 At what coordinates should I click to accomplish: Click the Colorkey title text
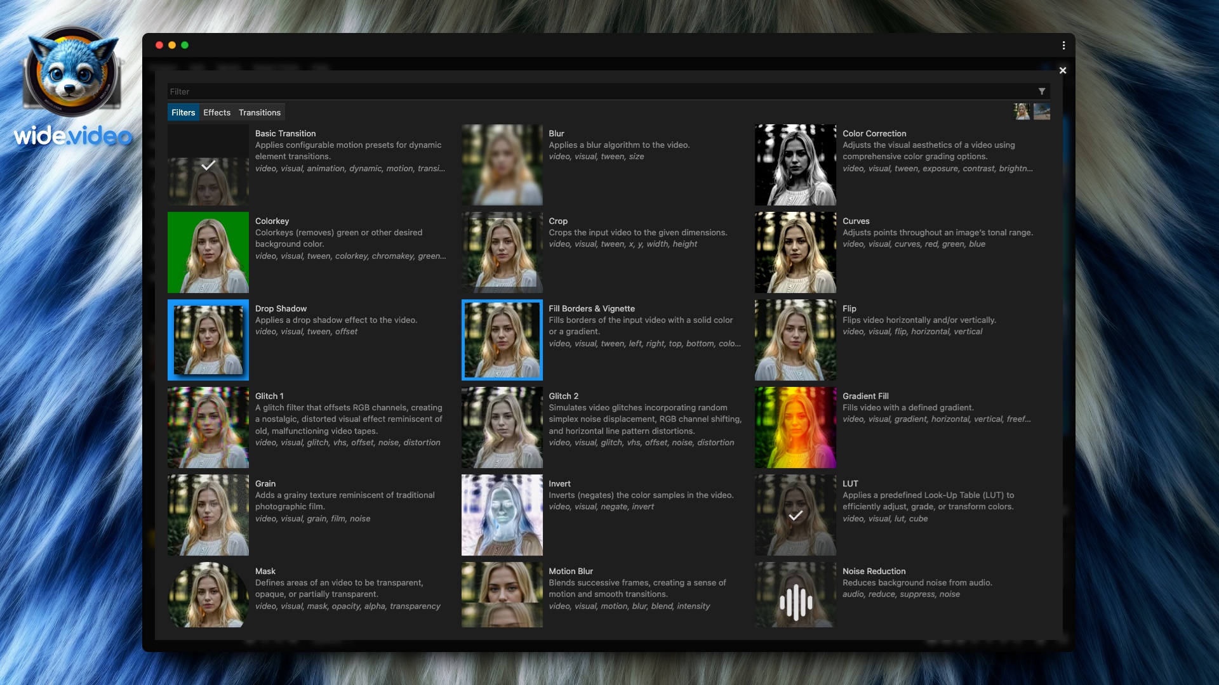point(272,221)
